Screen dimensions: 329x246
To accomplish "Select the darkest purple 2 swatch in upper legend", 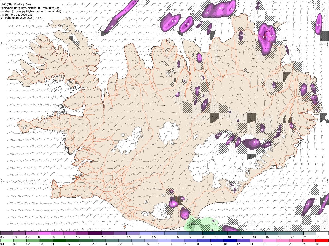I will [x=95, y=233].
